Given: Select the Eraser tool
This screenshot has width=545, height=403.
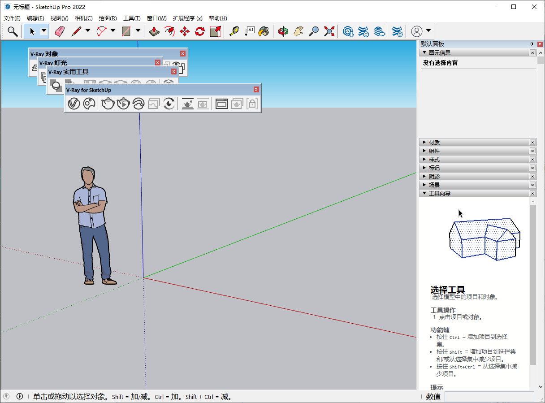Looking at the screenshot, I should pos(59,31).
